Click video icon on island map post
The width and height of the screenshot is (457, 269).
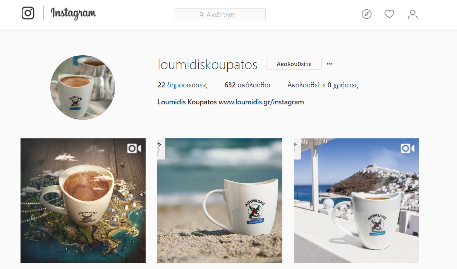pyautogui.click(x=134, y=148)
